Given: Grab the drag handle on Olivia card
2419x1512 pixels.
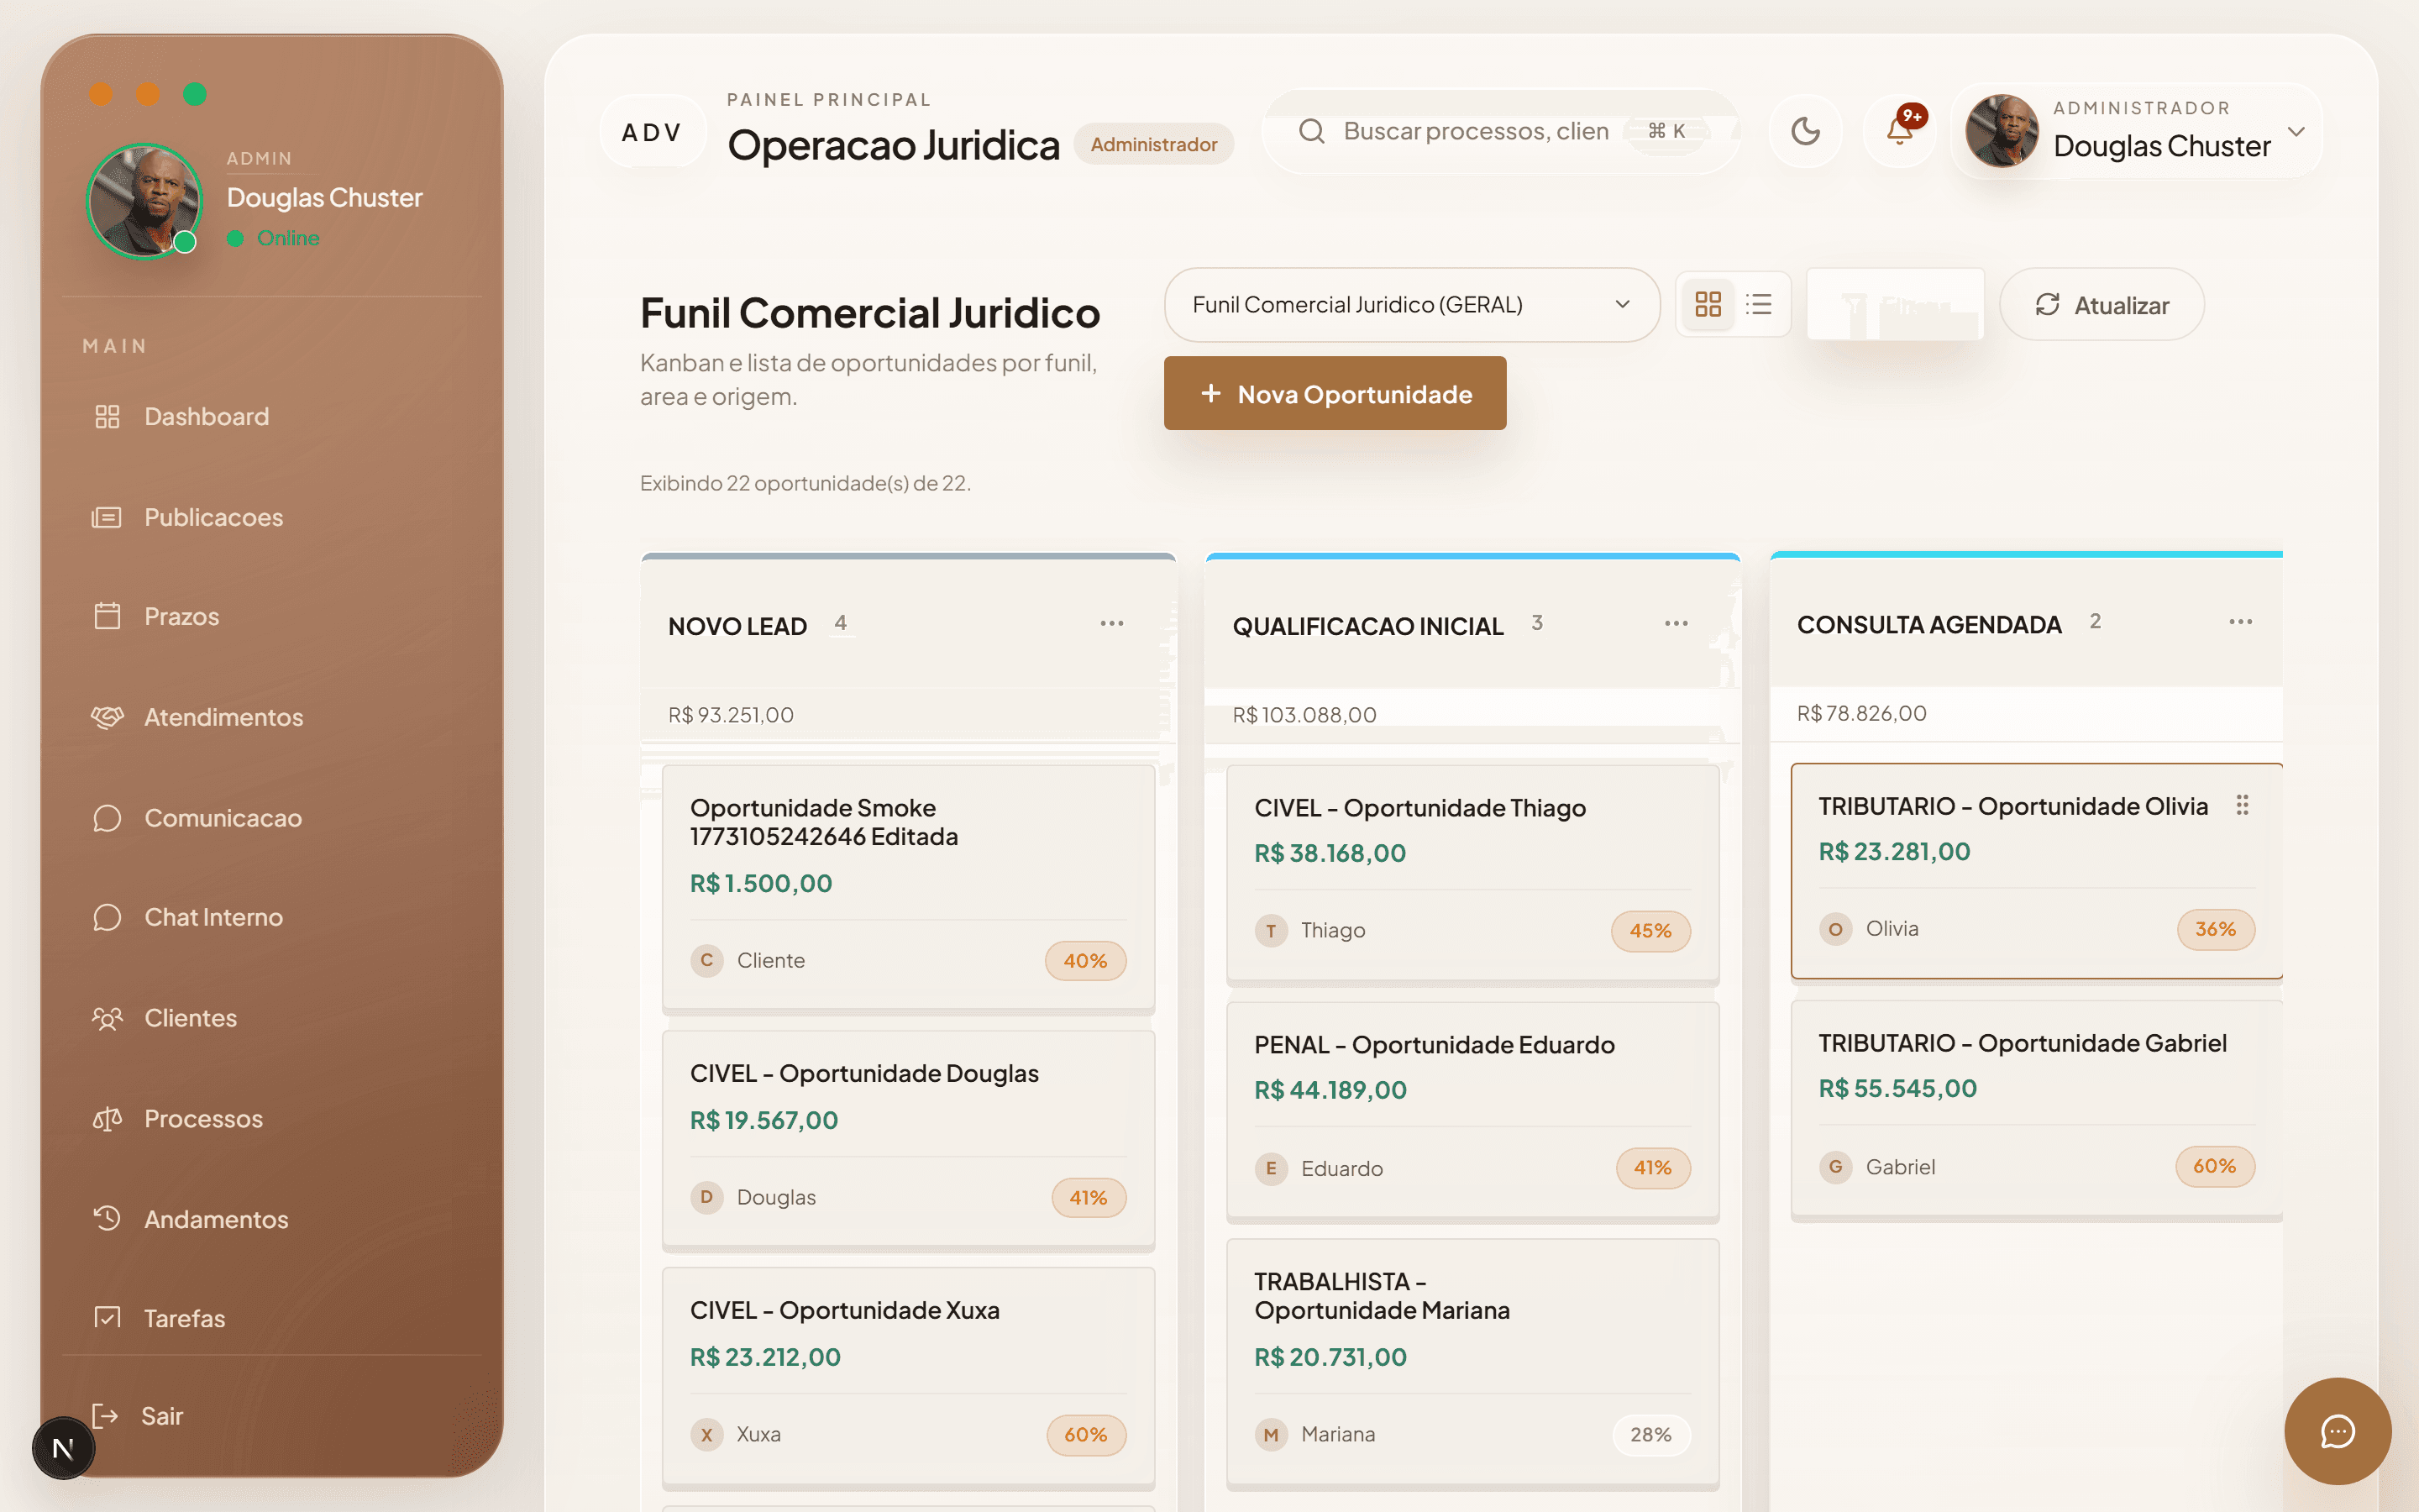Looking at the screenshot, I should pos(2242,805).
